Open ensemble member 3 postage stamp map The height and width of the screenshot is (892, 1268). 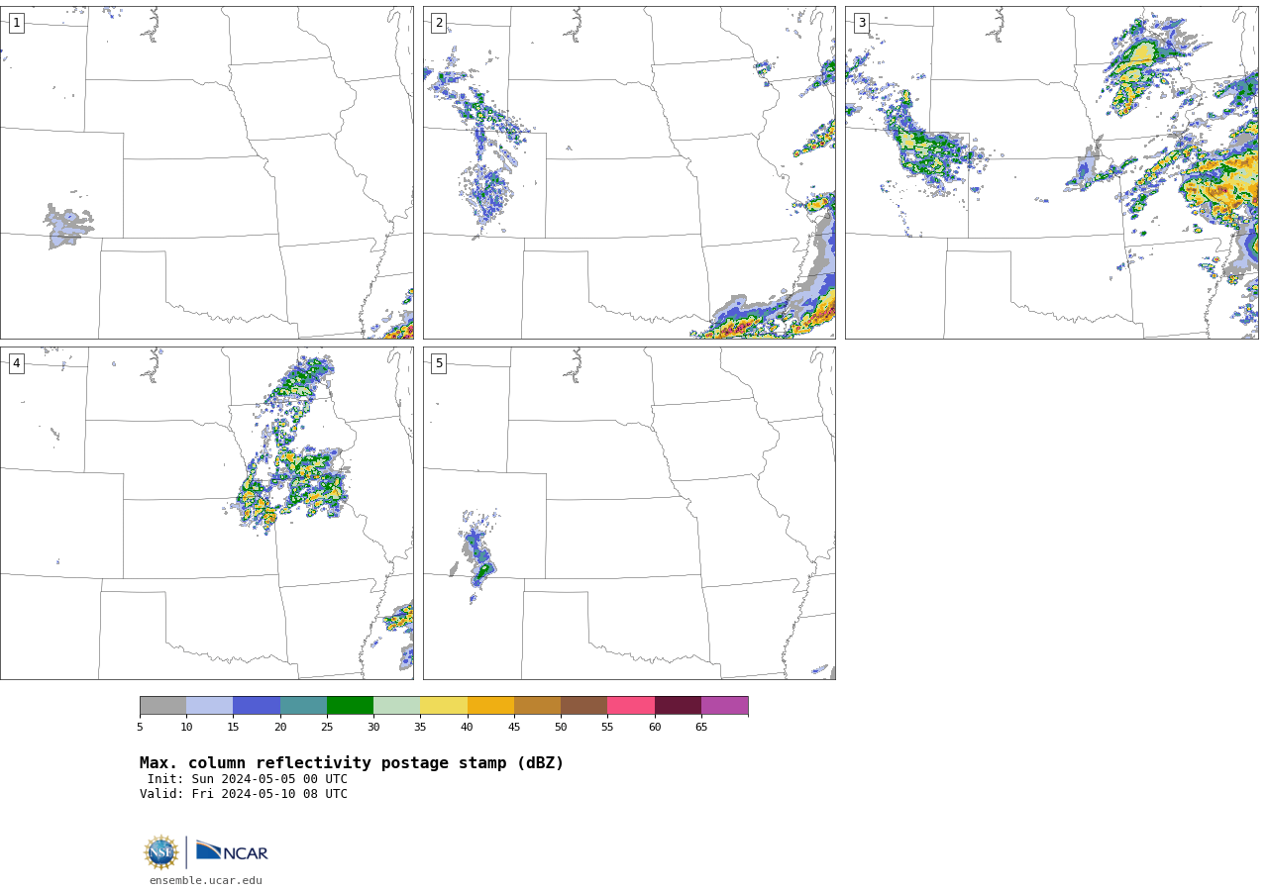(1051, 172)
